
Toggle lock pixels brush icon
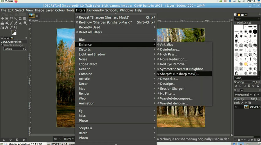(242, 103)
